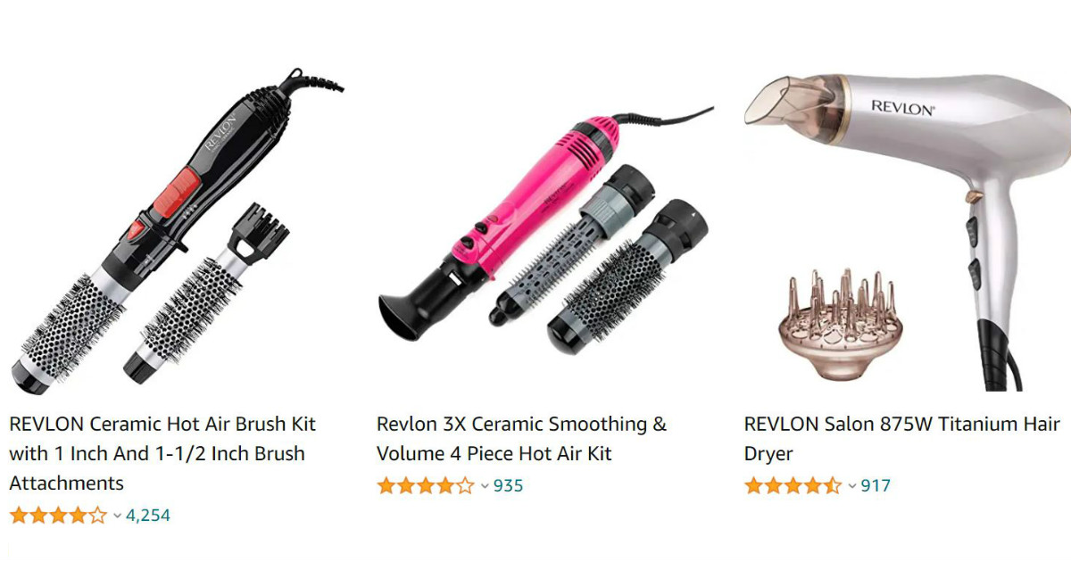Click star rating of Titanium Hair Dryer
This screenshot has height=562, width=1071.
coord(793,486)
